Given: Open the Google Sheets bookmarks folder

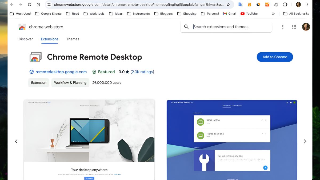Looking at the screenshot, I should [x=48, y=14].
